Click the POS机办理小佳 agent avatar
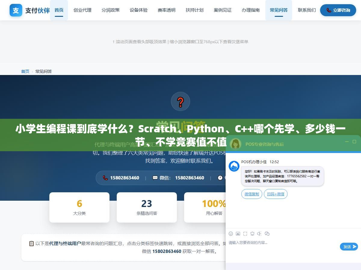This screenshot has width=361, height=270. coord(234,166)
